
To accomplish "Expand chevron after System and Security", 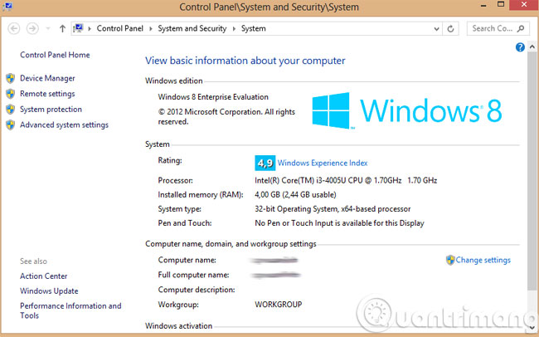I will [234, 28].
